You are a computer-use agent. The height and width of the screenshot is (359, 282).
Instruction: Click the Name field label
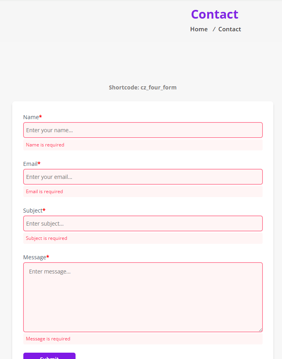[31, 117]
